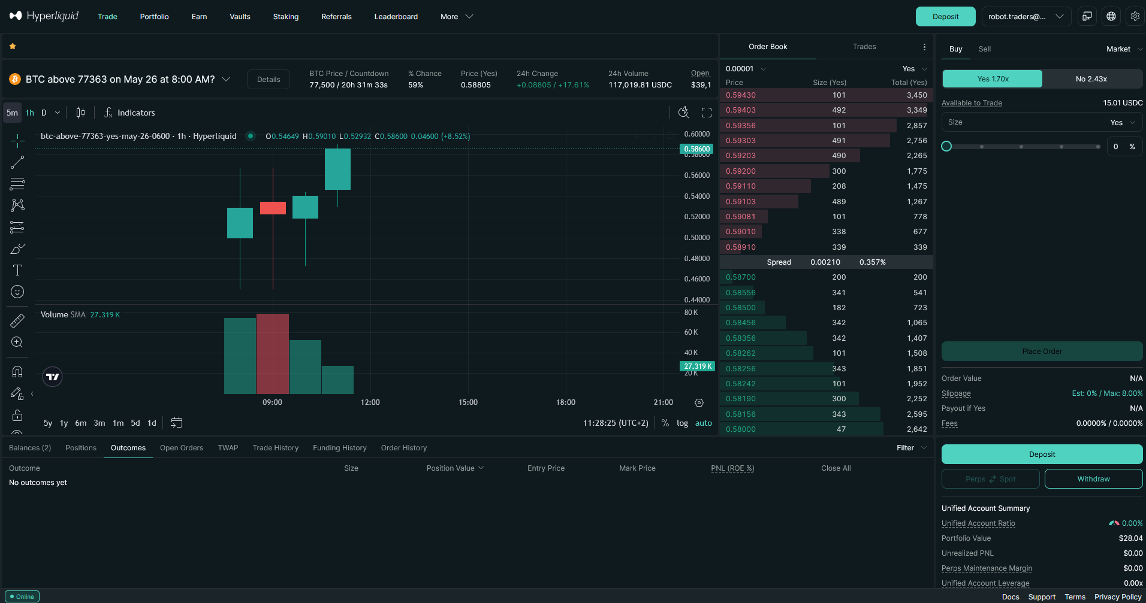Open the Trade History tab
The width and height of the screenshot is (1146, 603).
pyautogui.click(x=275, y=448)
